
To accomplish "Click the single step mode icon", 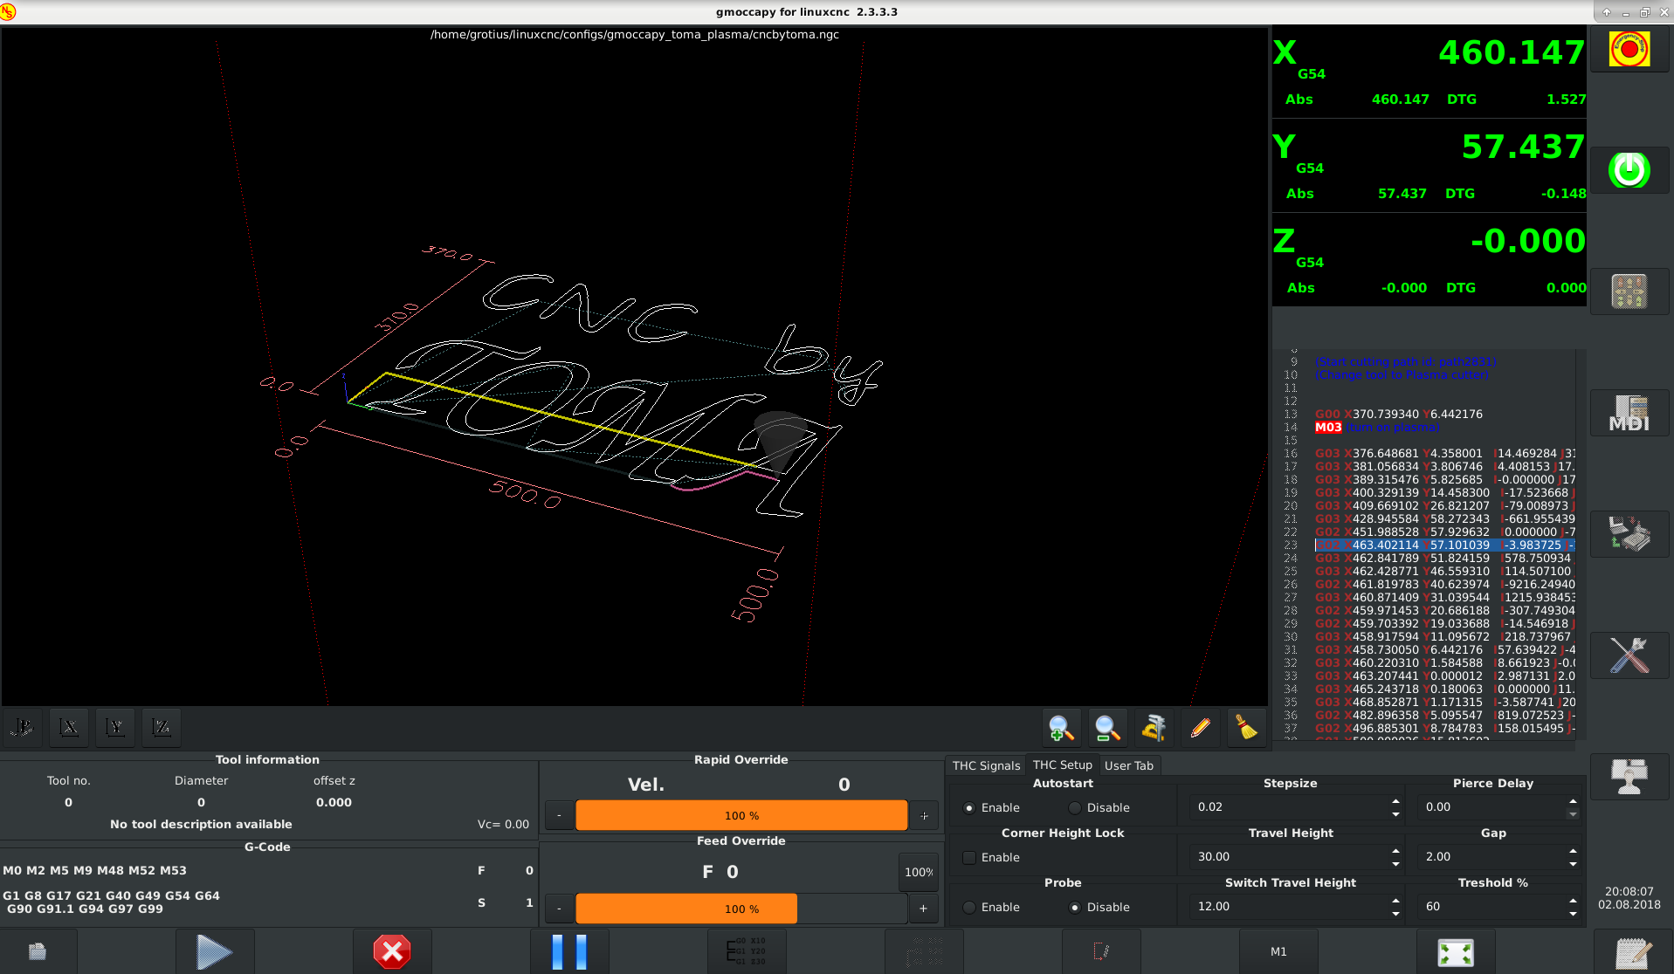I will (747, 951).
